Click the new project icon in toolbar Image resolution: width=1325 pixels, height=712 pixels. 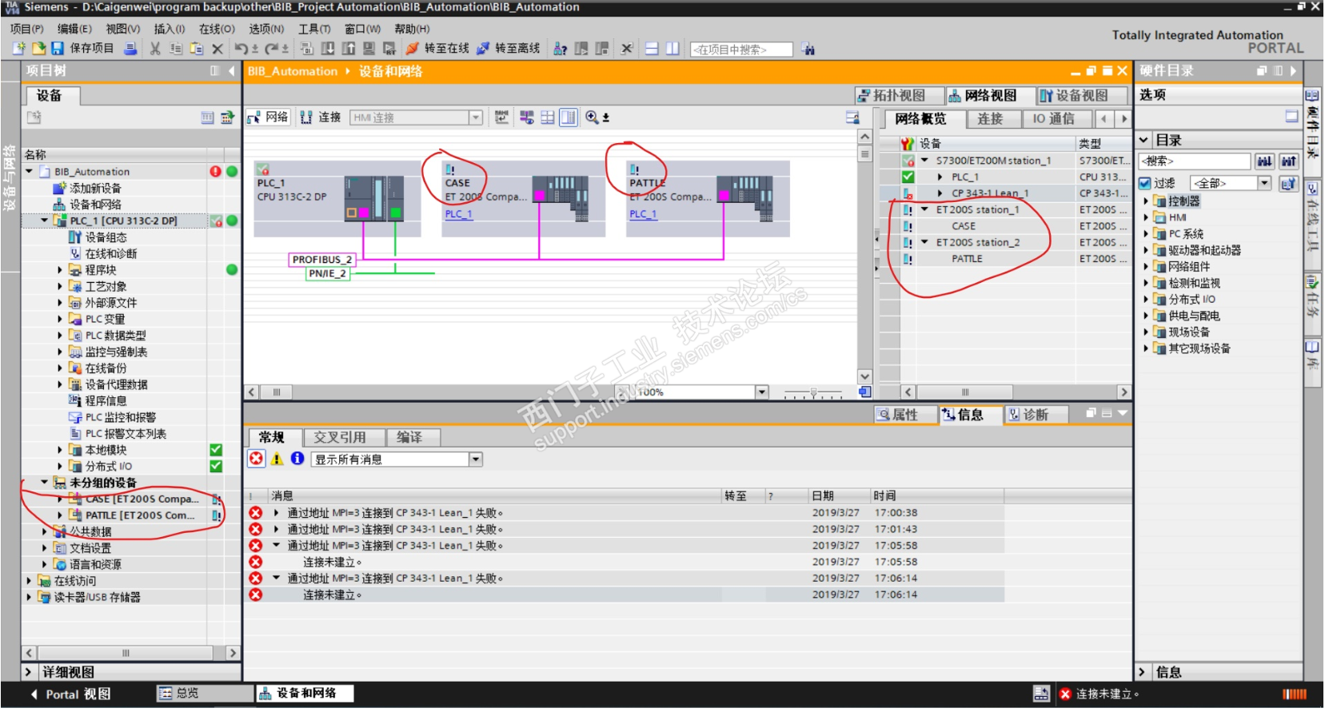19,49
